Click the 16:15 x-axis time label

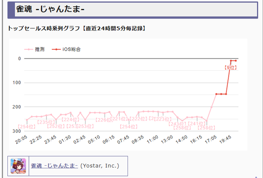coord(196,140)
